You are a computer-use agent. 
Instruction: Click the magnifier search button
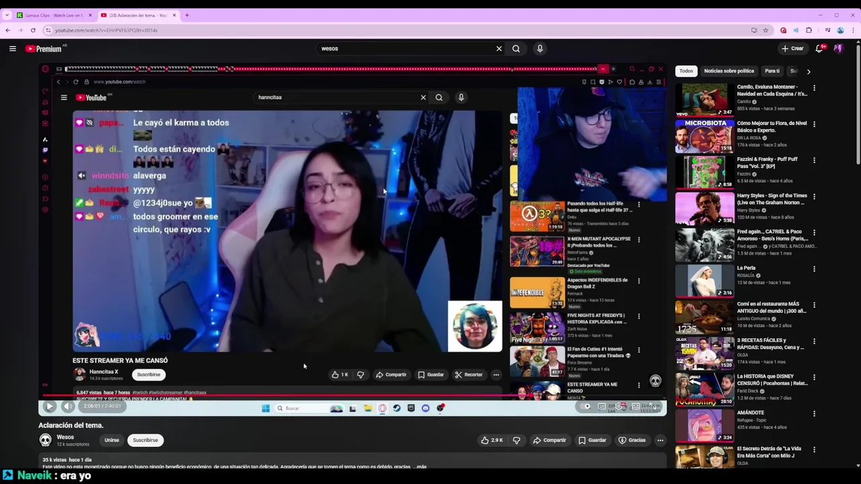point(516,48)
